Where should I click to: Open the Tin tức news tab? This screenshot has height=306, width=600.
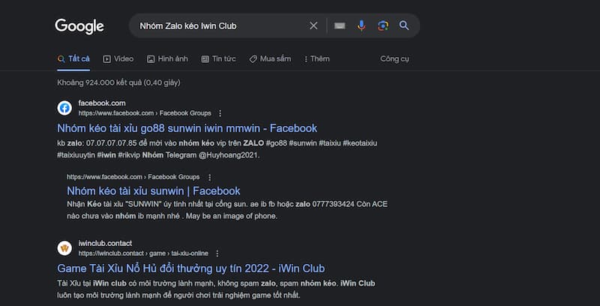pos(218,58)
